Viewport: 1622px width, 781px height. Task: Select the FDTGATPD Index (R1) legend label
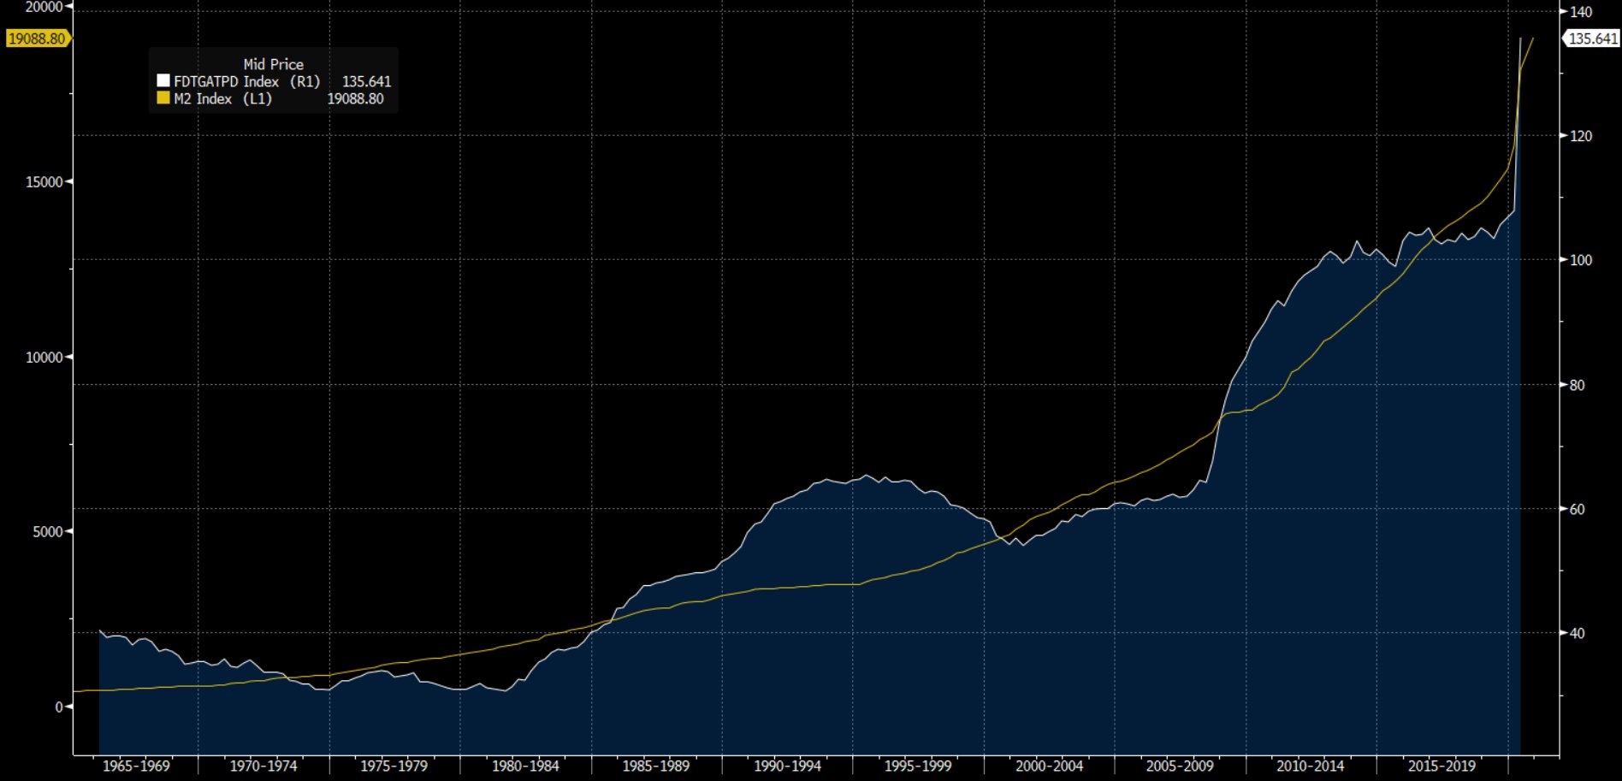(246, 81)
